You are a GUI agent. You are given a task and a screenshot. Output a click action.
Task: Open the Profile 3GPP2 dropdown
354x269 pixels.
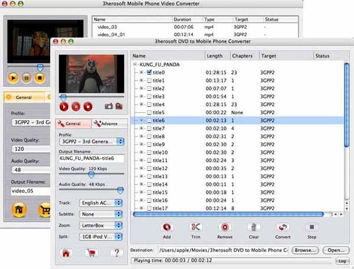91,142
